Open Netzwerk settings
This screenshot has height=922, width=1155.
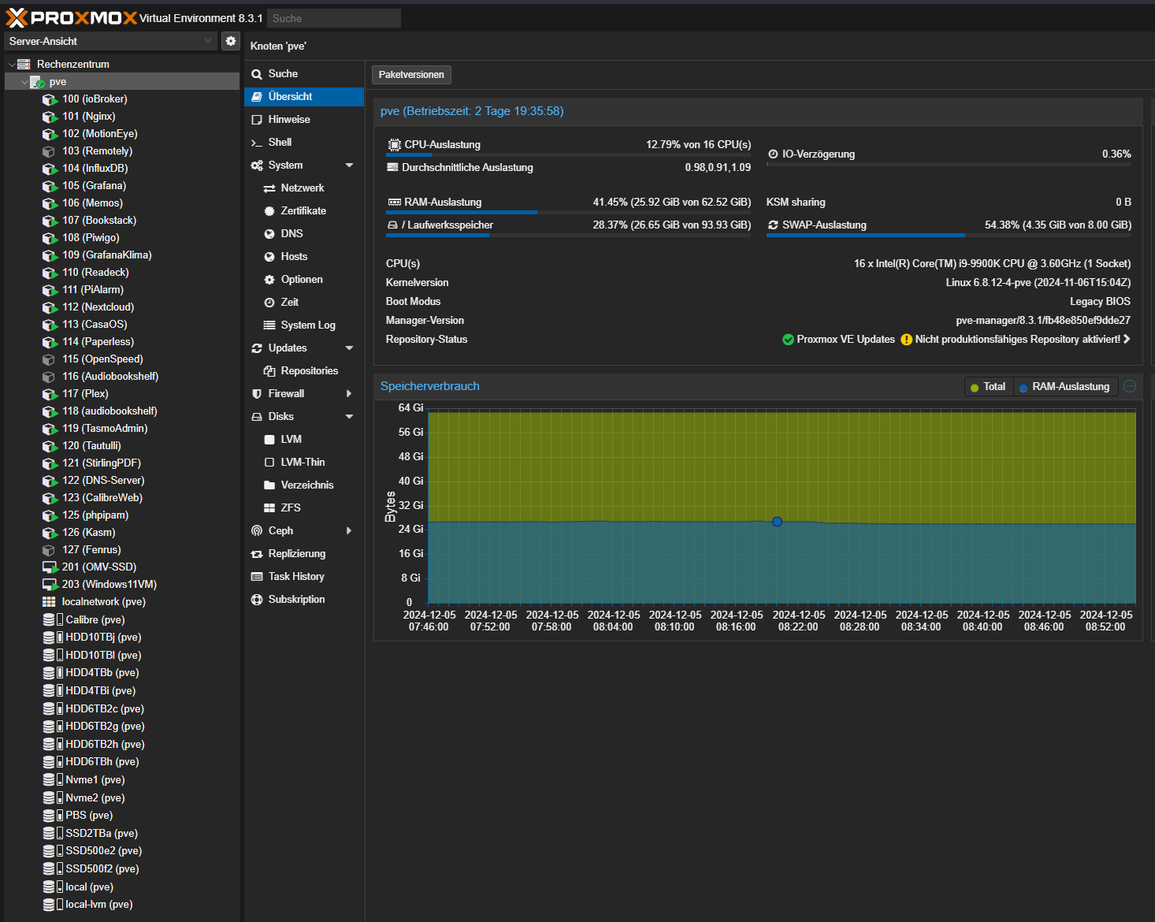click(x=304, y=188)
